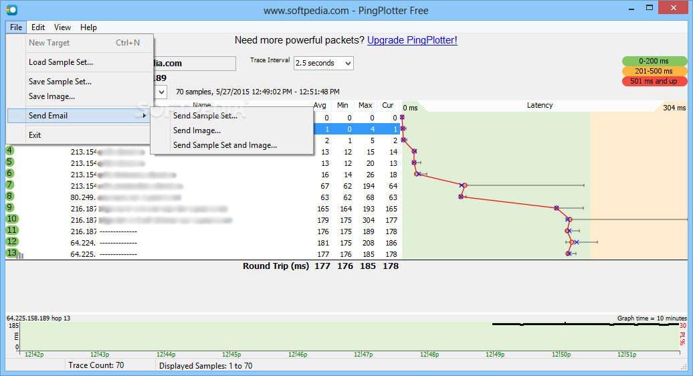Viewport: 693px width, 376px height.
Task: Click the 70 samples date range text
Action: (x=258, y=92)
